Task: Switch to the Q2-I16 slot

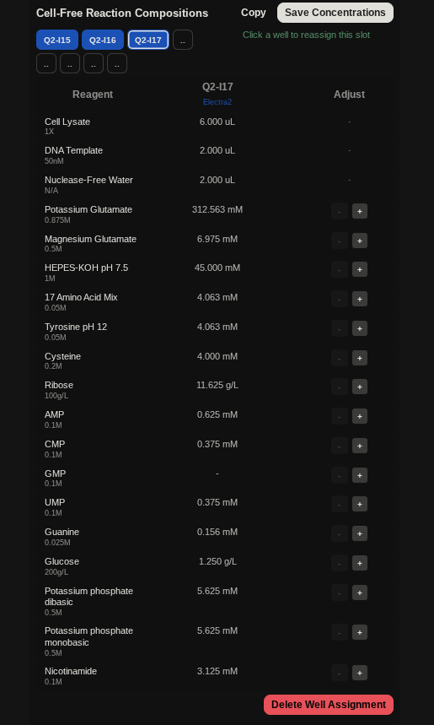Action: 103,40
